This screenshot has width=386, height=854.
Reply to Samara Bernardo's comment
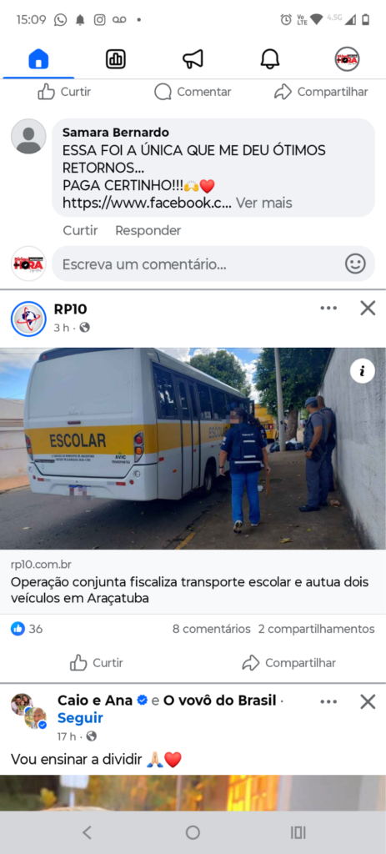(148, 230)
